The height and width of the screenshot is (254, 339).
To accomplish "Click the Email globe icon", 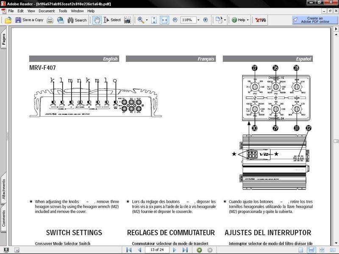I will click(60, 20).
